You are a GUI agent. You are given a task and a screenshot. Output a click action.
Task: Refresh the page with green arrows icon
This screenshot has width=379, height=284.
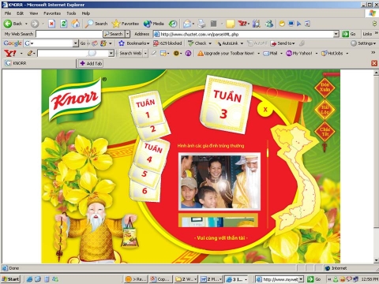click(x=64, y=24)
